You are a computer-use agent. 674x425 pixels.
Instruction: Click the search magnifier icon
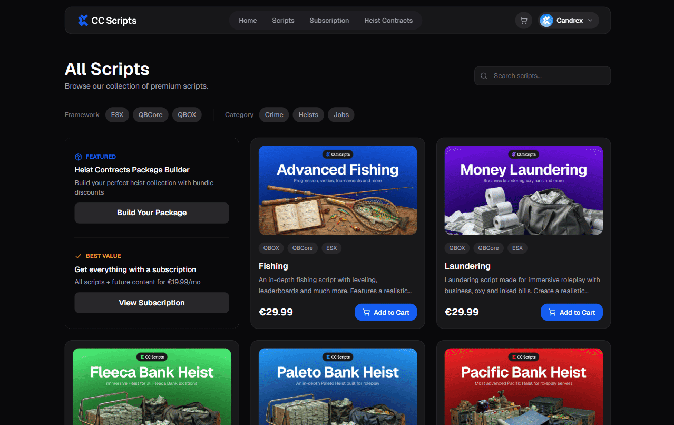coord(484,76)
